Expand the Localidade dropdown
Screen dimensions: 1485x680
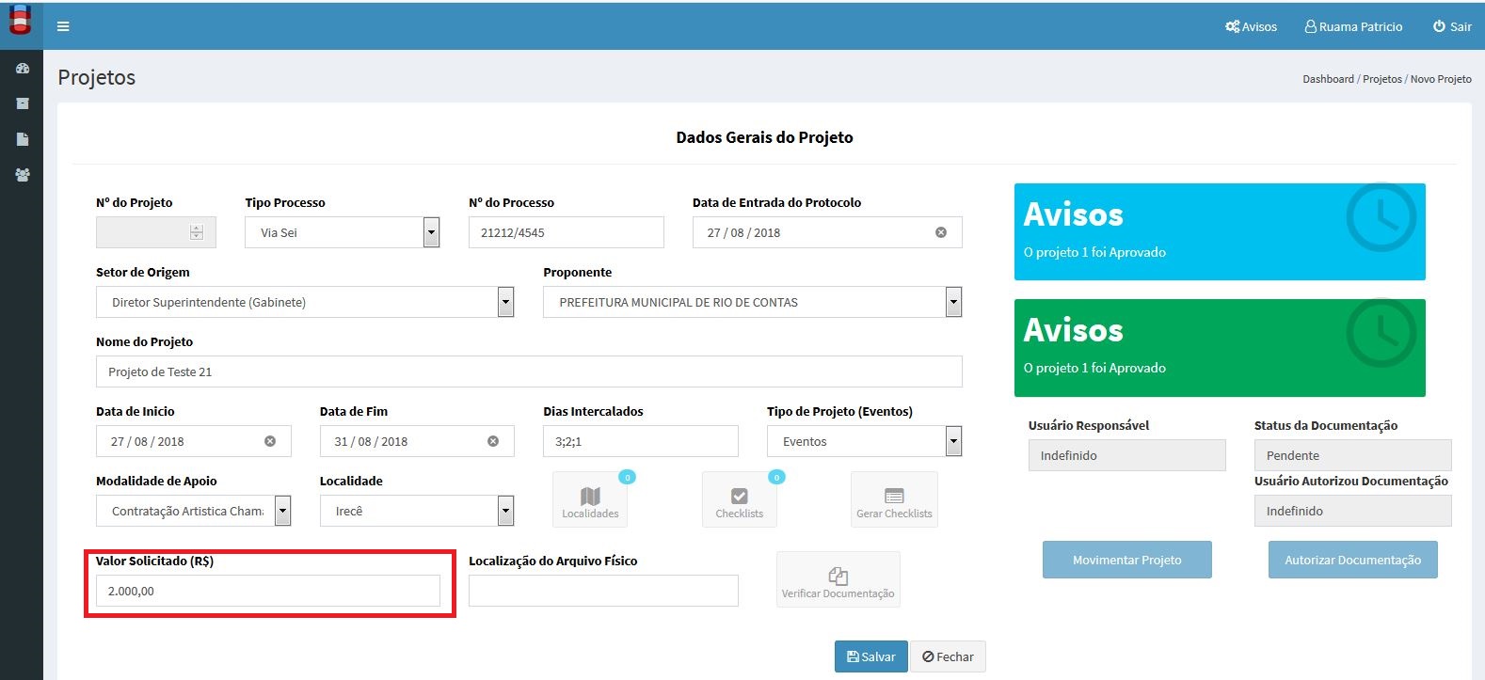417,511
